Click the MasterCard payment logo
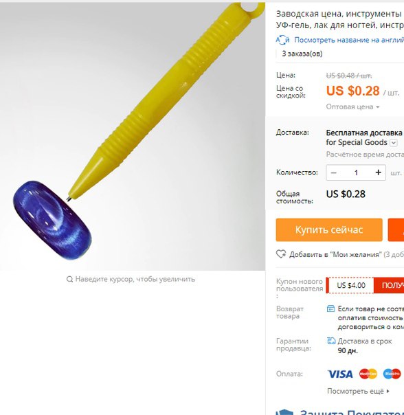404x415 pixels. 368,374
